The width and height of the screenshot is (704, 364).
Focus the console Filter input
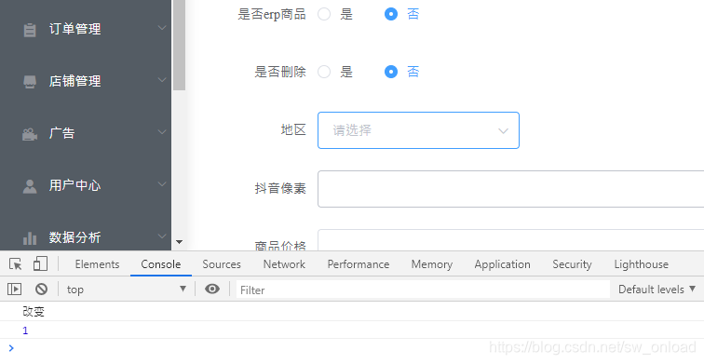tap(423, 290)
